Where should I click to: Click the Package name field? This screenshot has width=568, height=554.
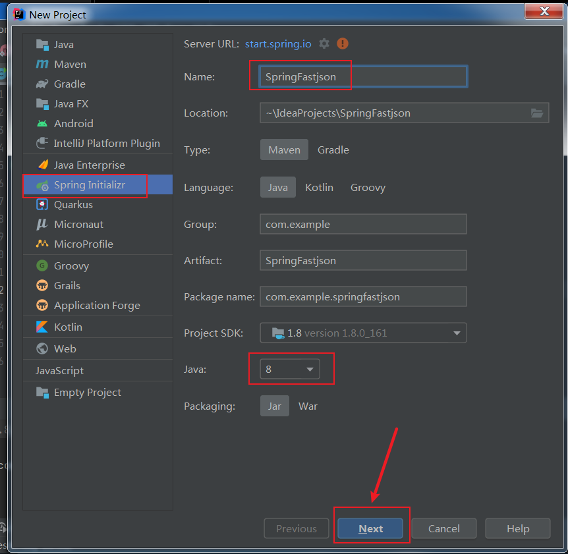click(x=363, y=296)
